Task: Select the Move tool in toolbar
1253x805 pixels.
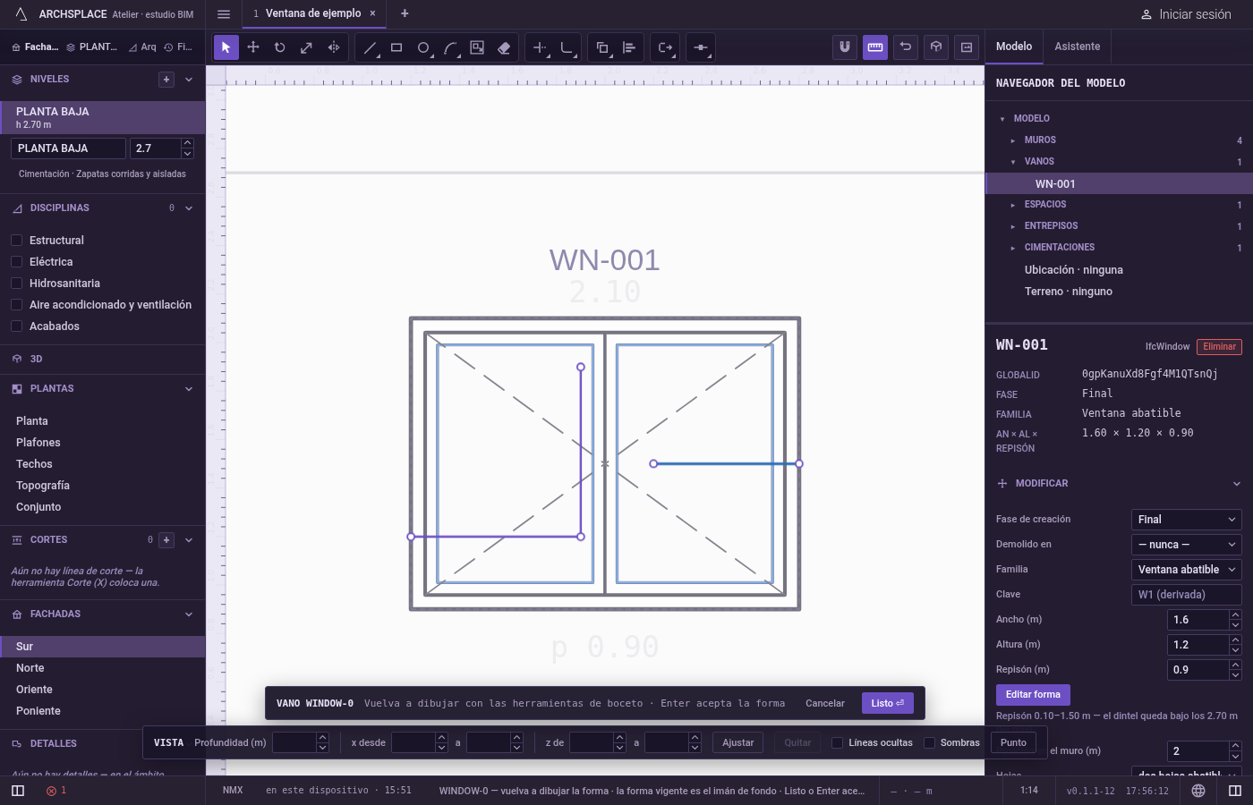Action: click(x=253, y=47)
